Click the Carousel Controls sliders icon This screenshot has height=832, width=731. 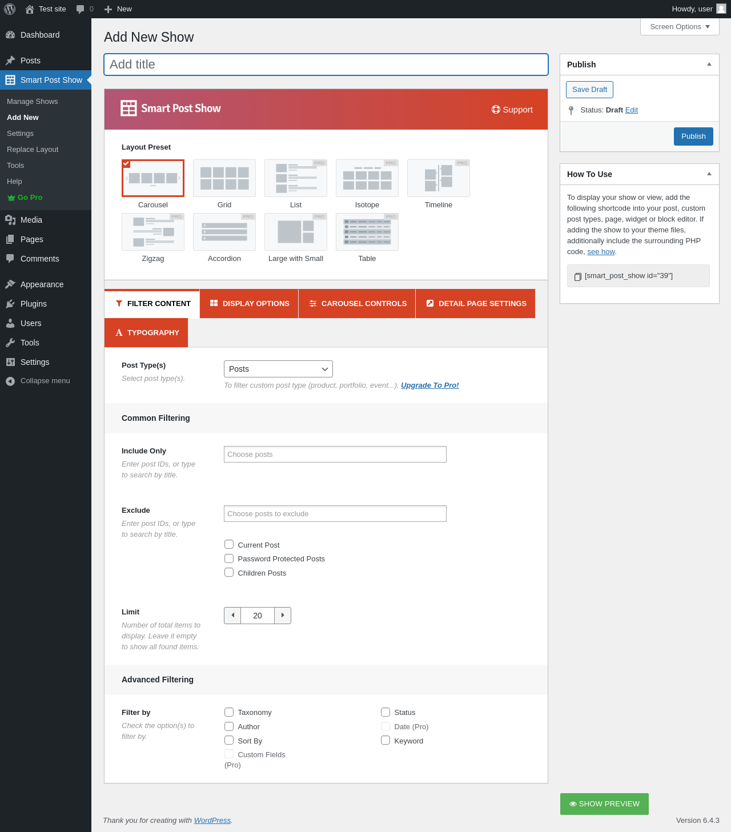[313, 304]
